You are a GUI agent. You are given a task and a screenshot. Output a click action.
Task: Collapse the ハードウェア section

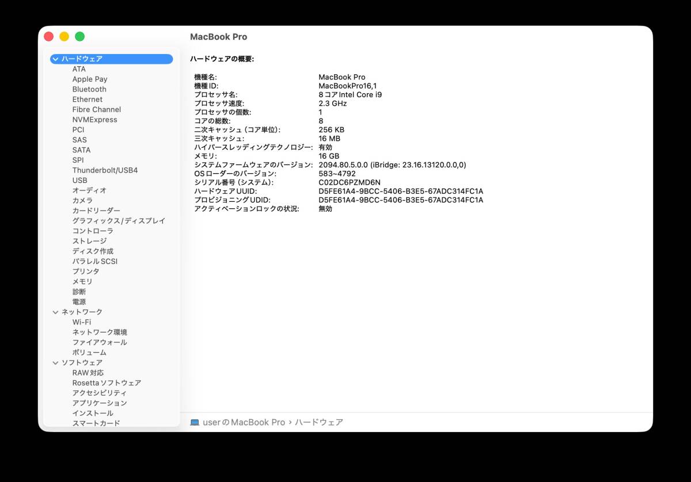pos(55,59)
